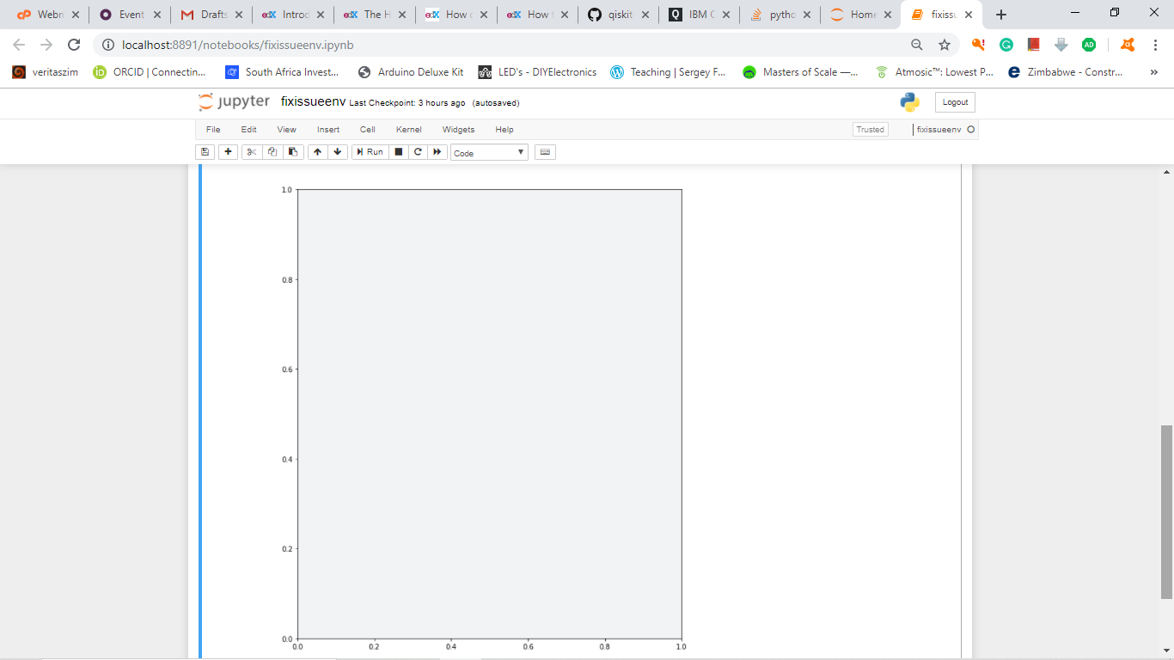Click the page vertical scrollbar thumb
The width and height of the screenshot is (1174, 660).
tap(1166, 511)
